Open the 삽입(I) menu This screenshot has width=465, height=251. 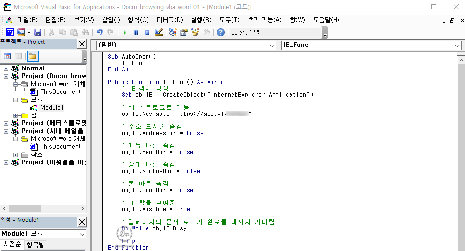[111, 20]
